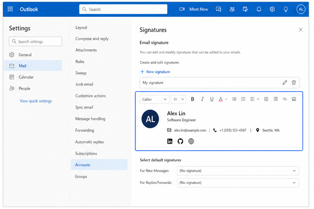This screenshot has width=314, height=209.
Task: Toggle underline formatting
Action: [212, 99]
